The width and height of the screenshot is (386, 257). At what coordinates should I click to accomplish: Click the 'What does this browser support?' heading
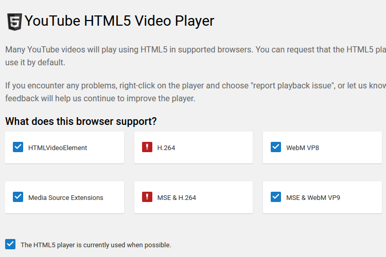pyautogui.click(x=81, y=121)
